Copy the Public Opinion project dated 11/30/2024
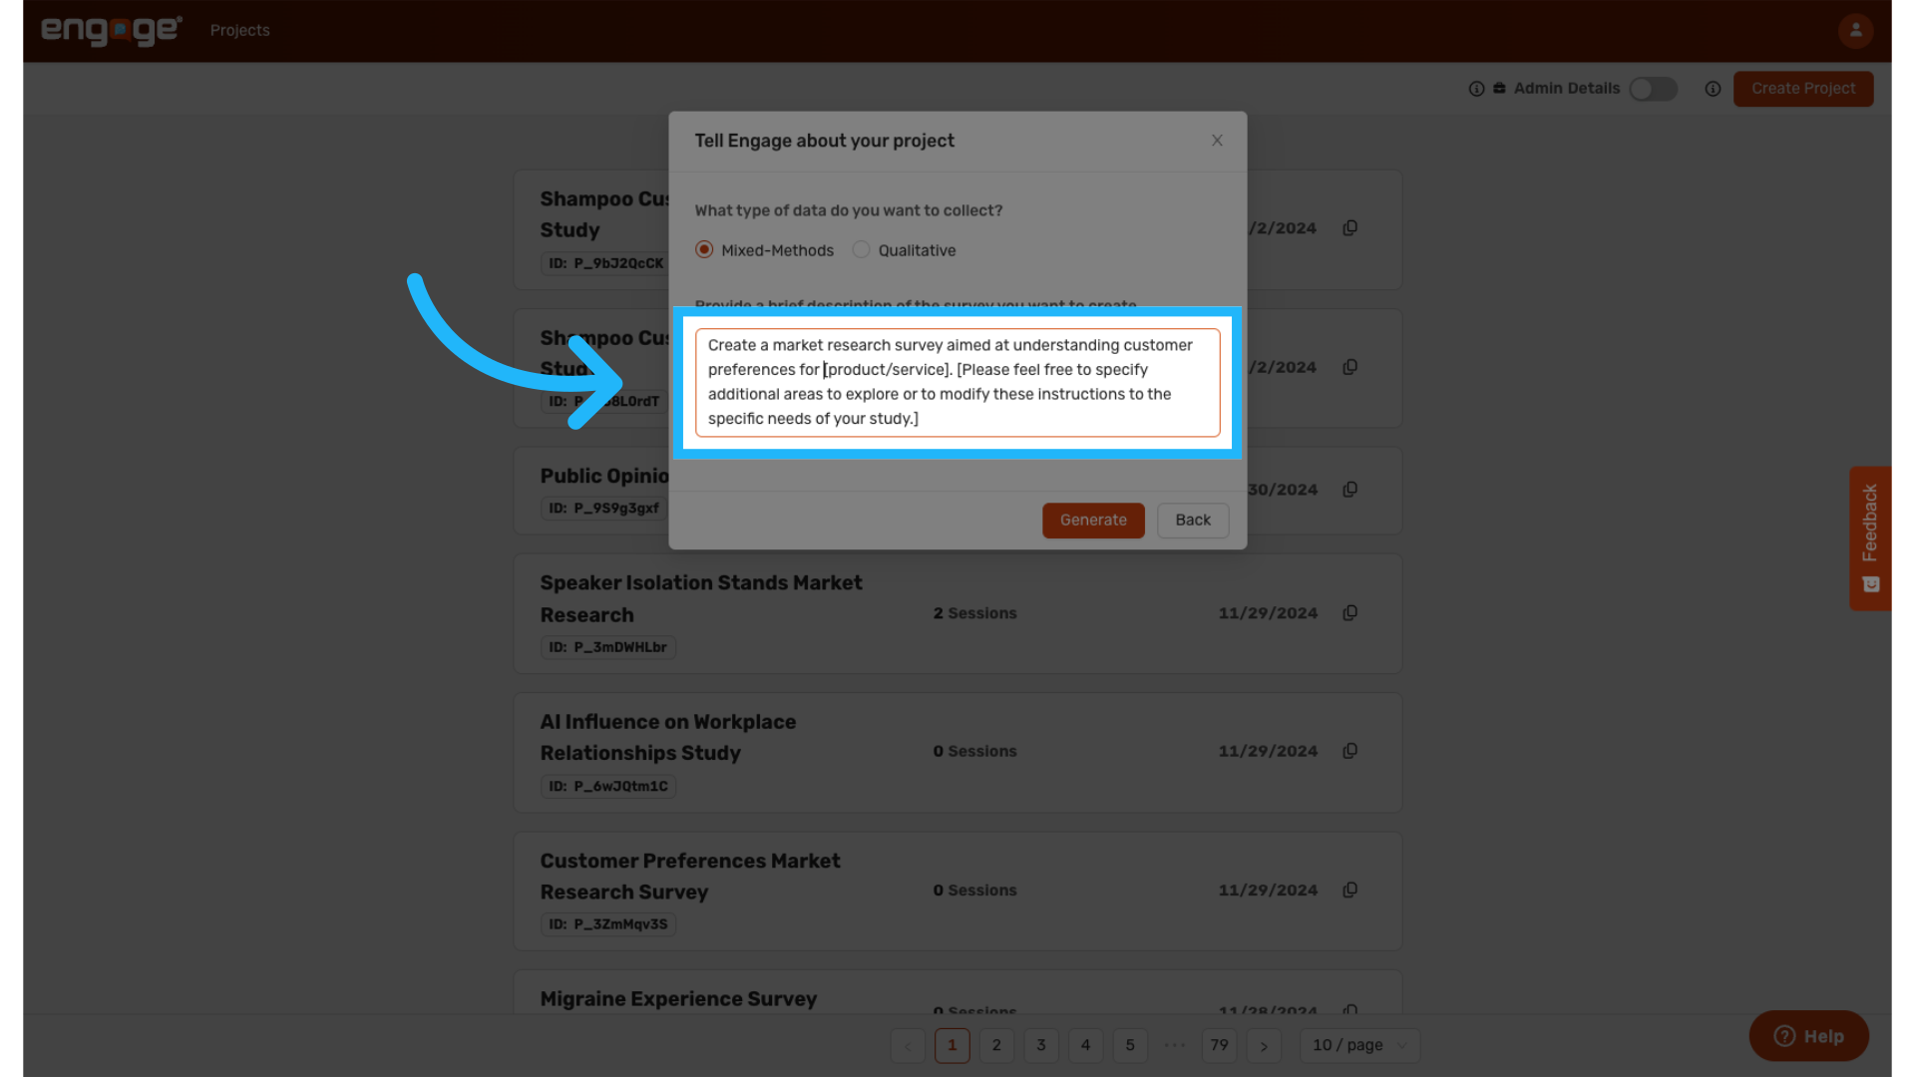 coord(1349,490)
